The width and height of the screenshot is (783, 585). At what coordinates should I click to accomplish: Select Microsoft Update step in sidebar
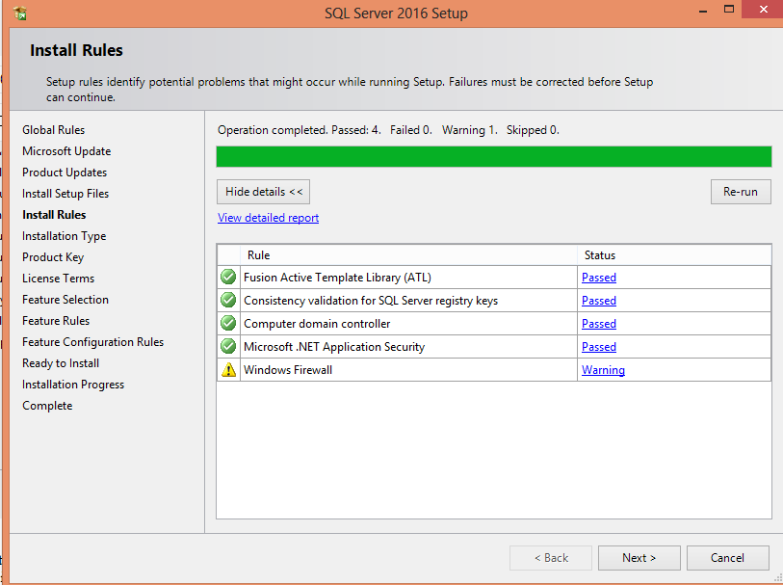[x=66, y=151]
